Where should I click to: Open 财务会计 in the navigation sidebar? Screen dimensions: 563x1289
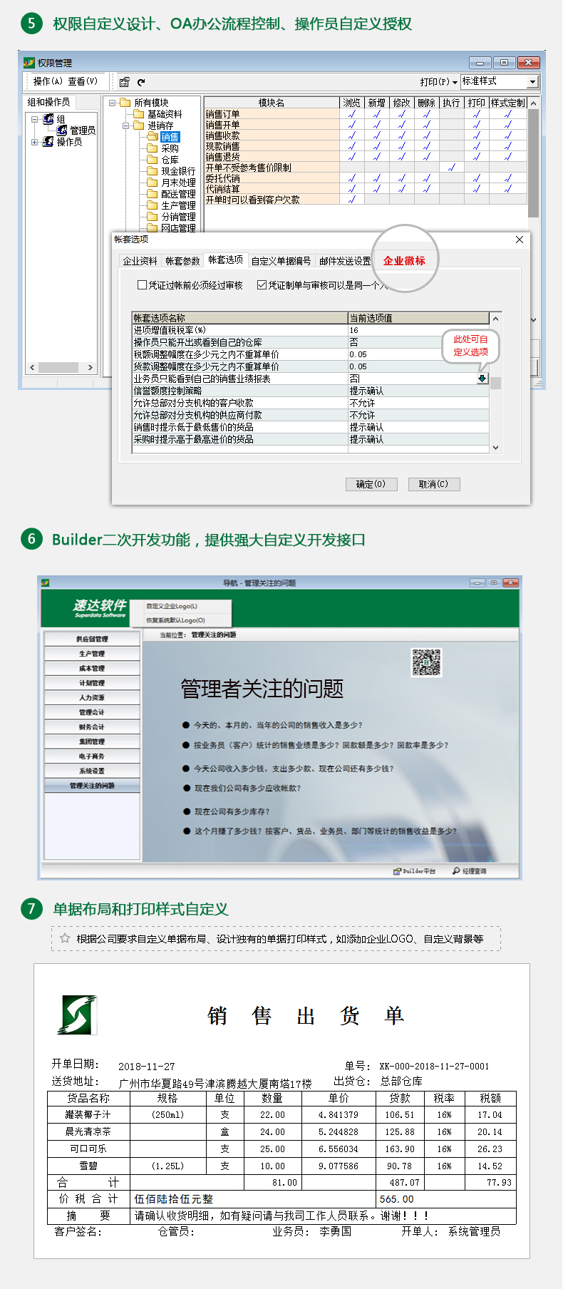pos(91,727)
